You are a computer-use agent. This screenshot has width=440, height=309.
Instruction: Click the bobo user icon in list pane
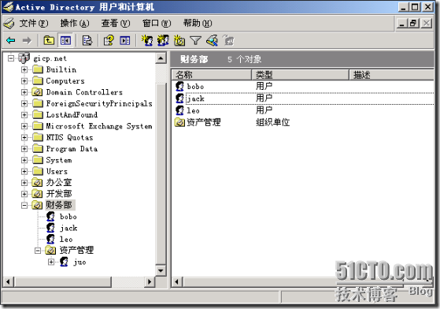coord(179,86)
